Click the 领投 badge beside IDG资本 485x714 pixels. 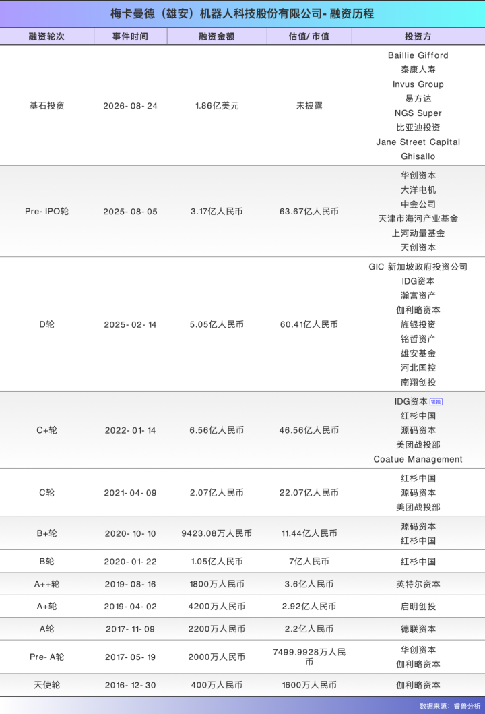coord(436,402)
